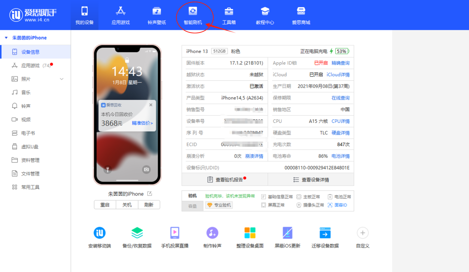Select 设备信息 in sidebar

pyautogui.click(x=35, y=52)
